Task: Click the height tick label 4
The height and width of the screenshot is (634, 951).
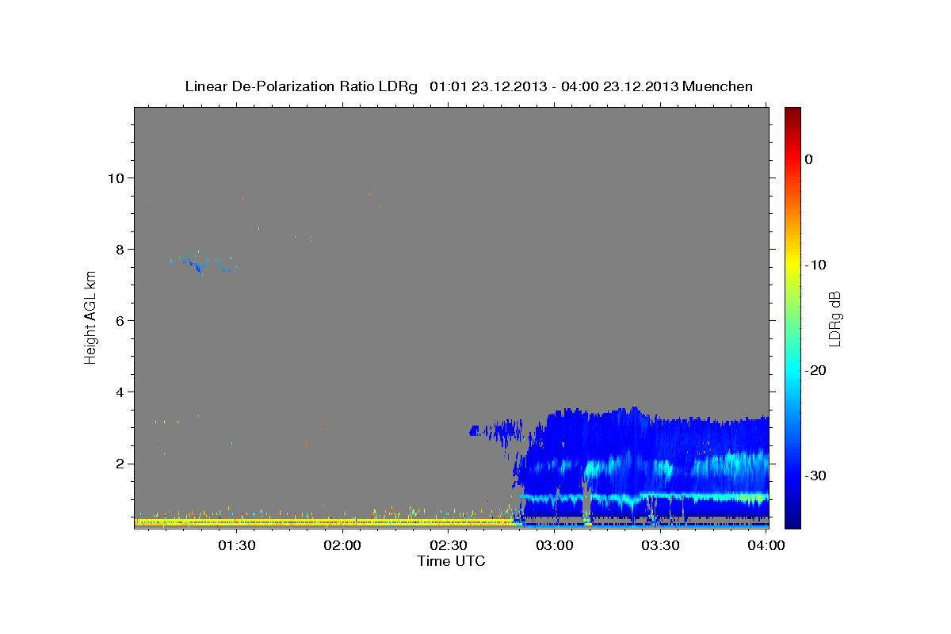Action: click(119, 392)
